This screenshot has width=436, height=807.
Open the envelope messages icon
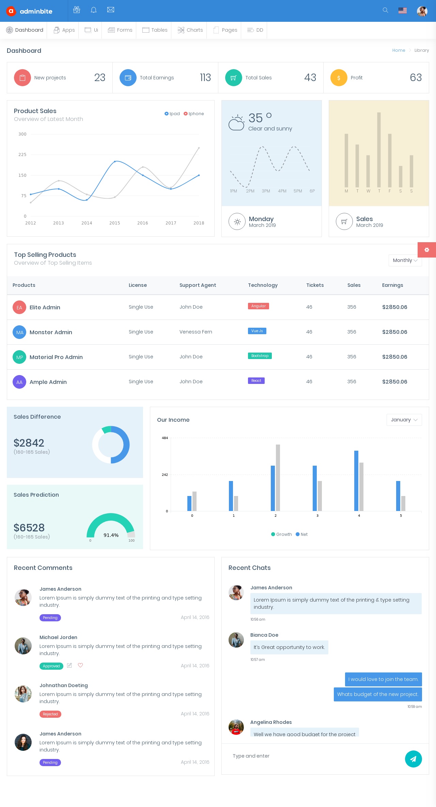tap(111, 10)
